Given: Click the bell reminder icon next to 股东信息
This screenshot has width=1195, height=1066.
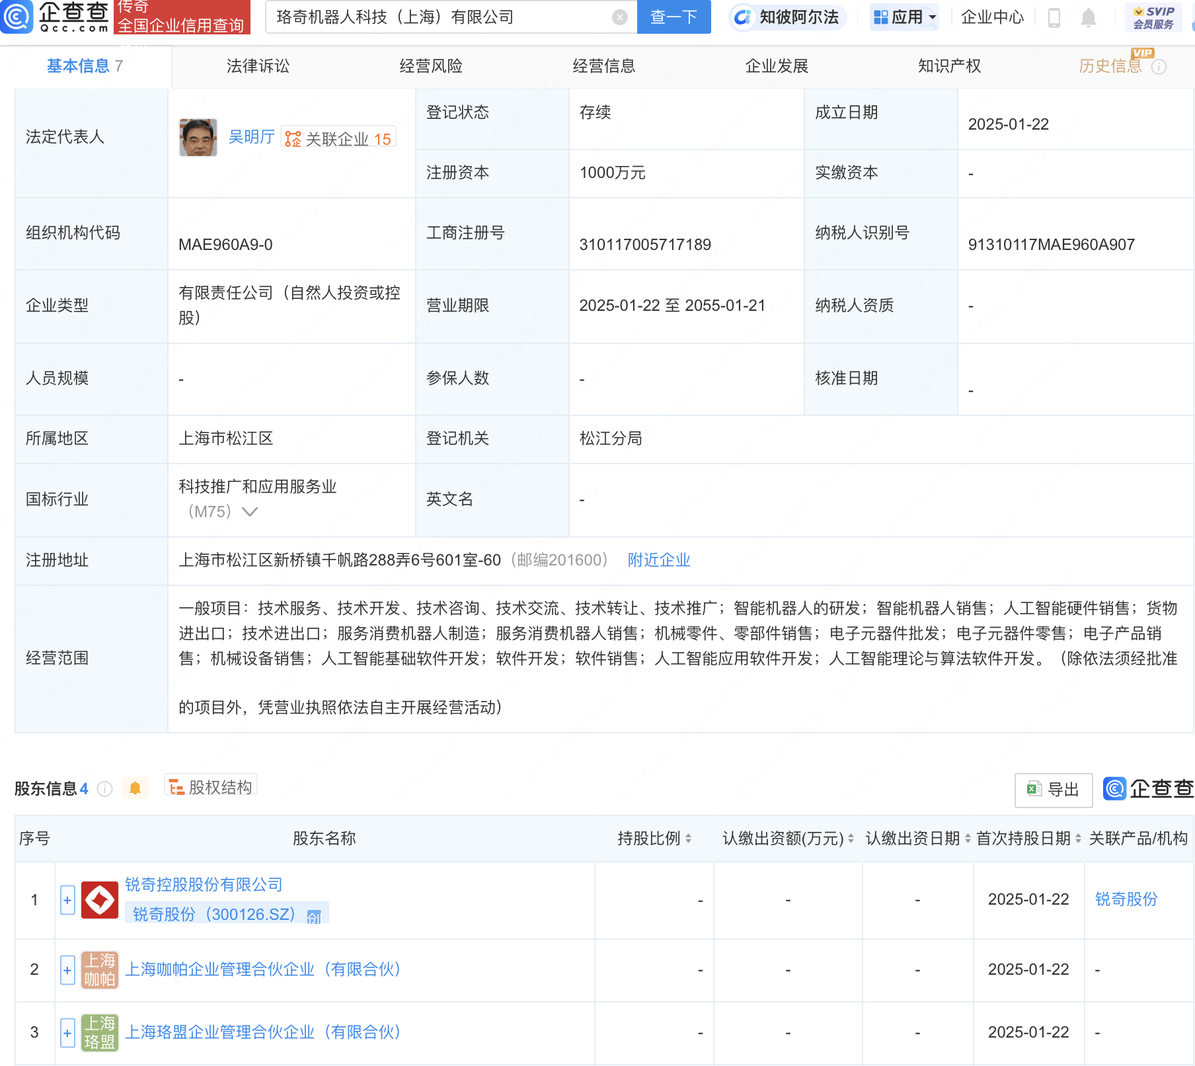Looking at the screenshot, I should [136, 788].
